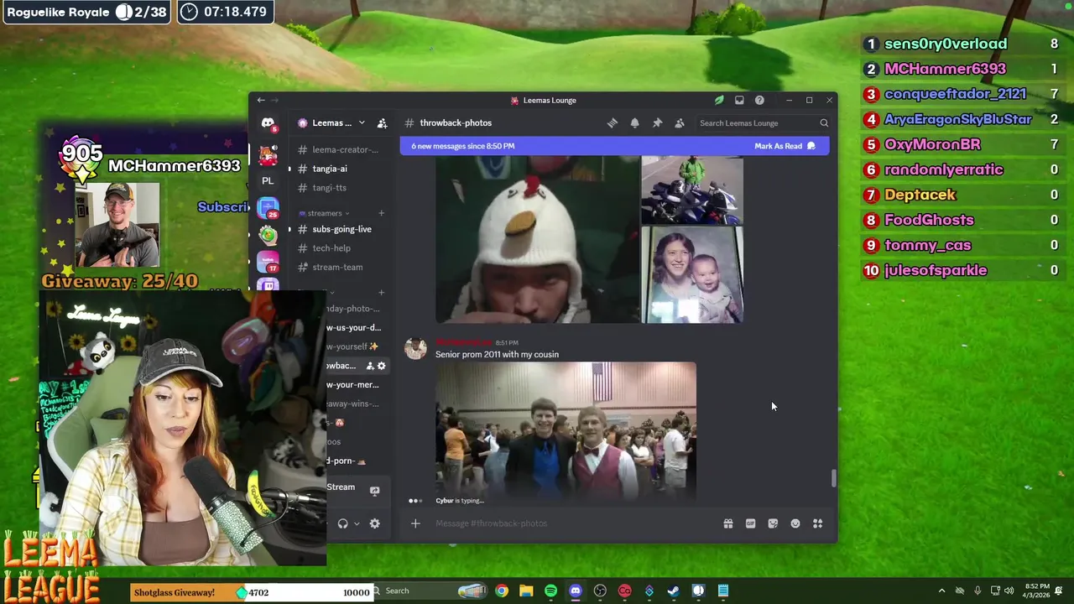Click Chrome in the Windows taskbar
The width and height of the screenshot is (1074, 604).
point(502,591)
